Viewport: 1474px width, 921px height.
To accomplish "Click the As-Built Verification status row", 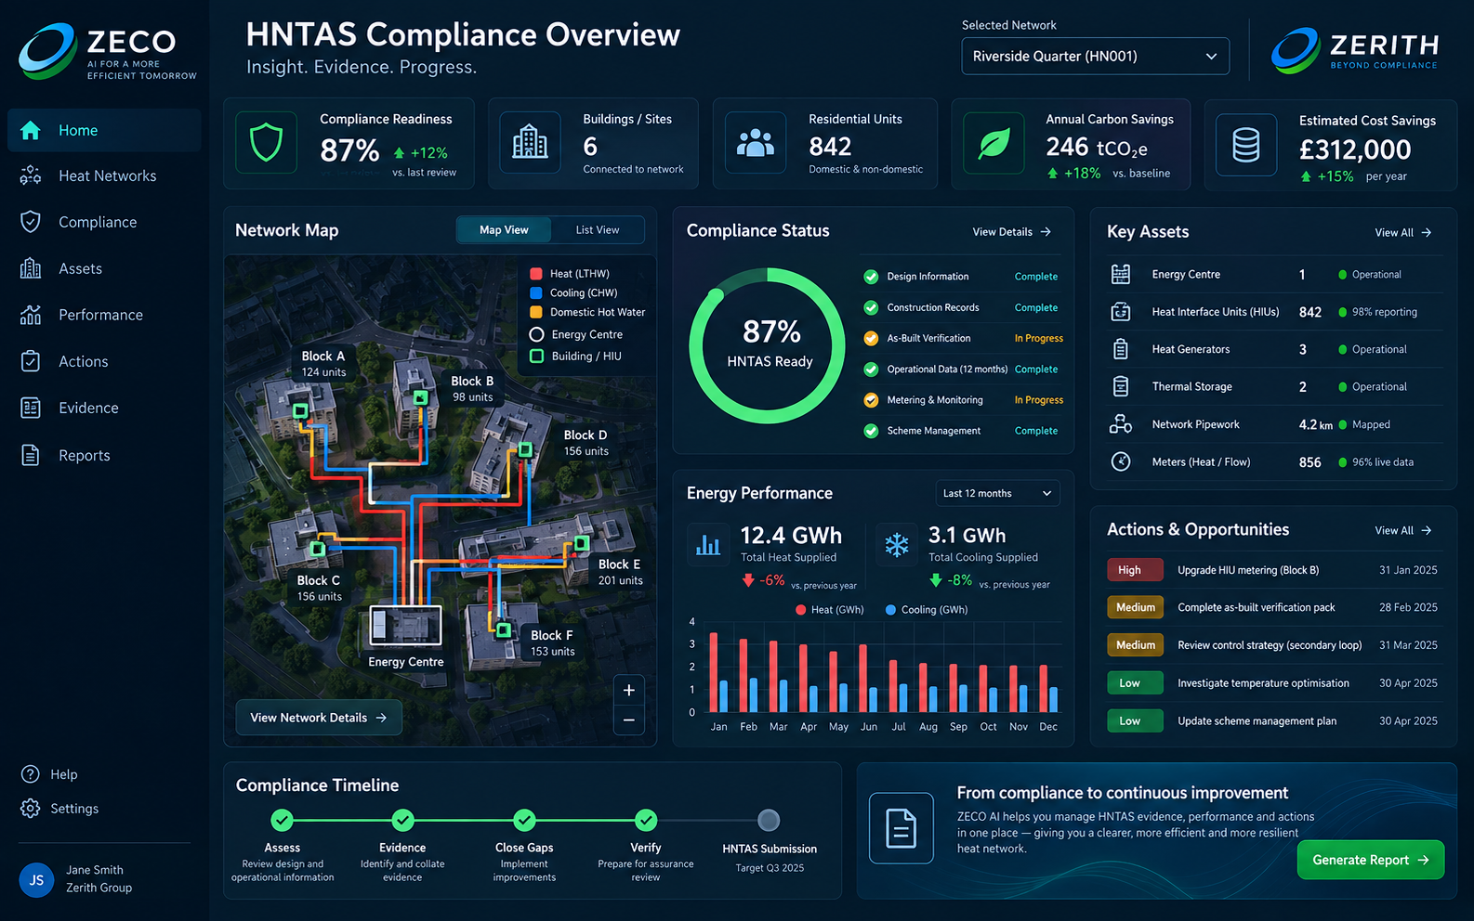I will point(963,338).
